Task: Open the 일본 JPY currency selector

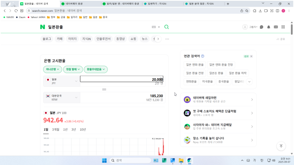Action: point(62,81)
